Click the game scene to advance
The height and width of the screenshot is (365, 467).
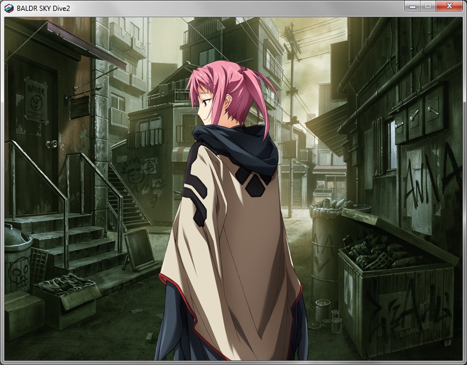tap(233, 188)
